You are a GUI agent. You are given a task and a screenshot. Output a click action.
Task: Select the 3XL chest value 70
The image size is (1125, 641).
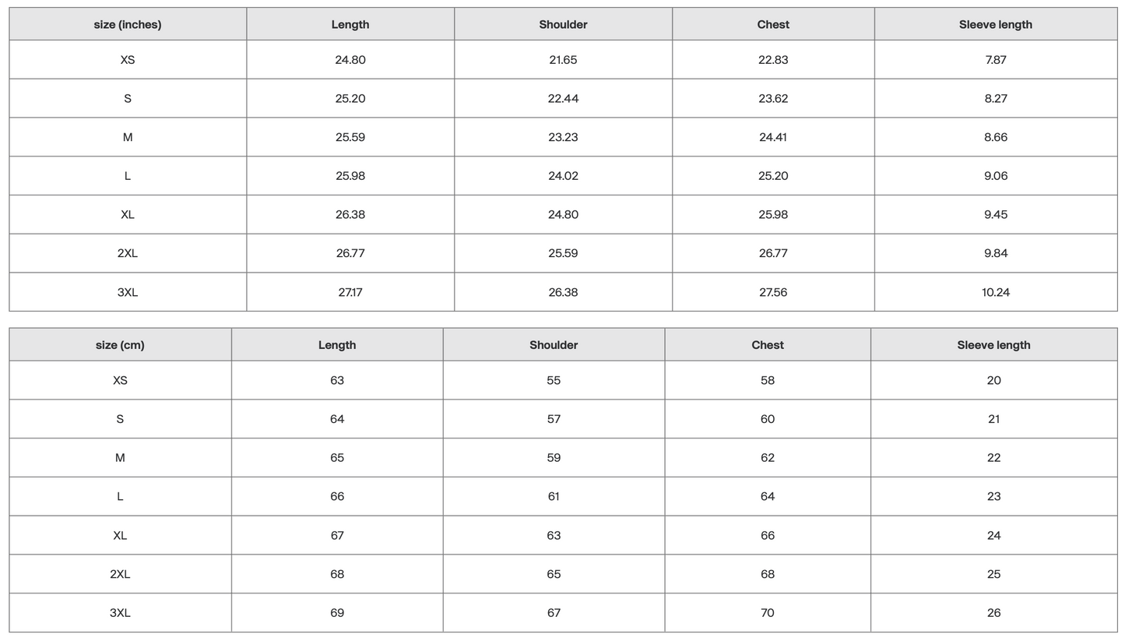[768, 613]
